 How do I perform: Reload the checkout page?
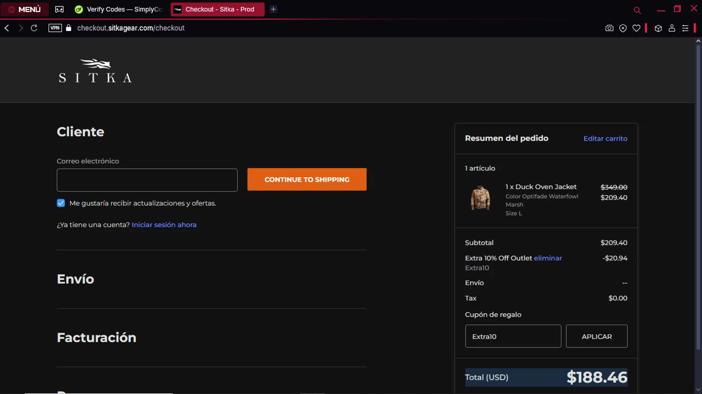pos(34,28)
